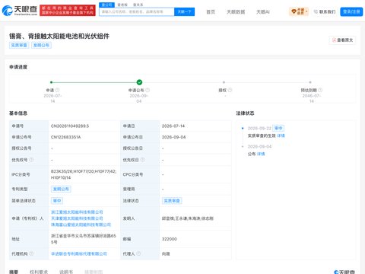Switch to the 摘要附图 tab
The image size is (365, 274).
pyautogui.click(x=94, y=272)
